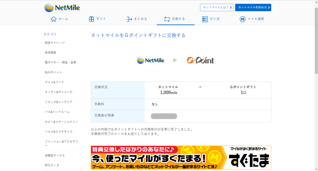318x171 pixels.
Task: Click the grayed-out balance value
Action: coord(164,116)
